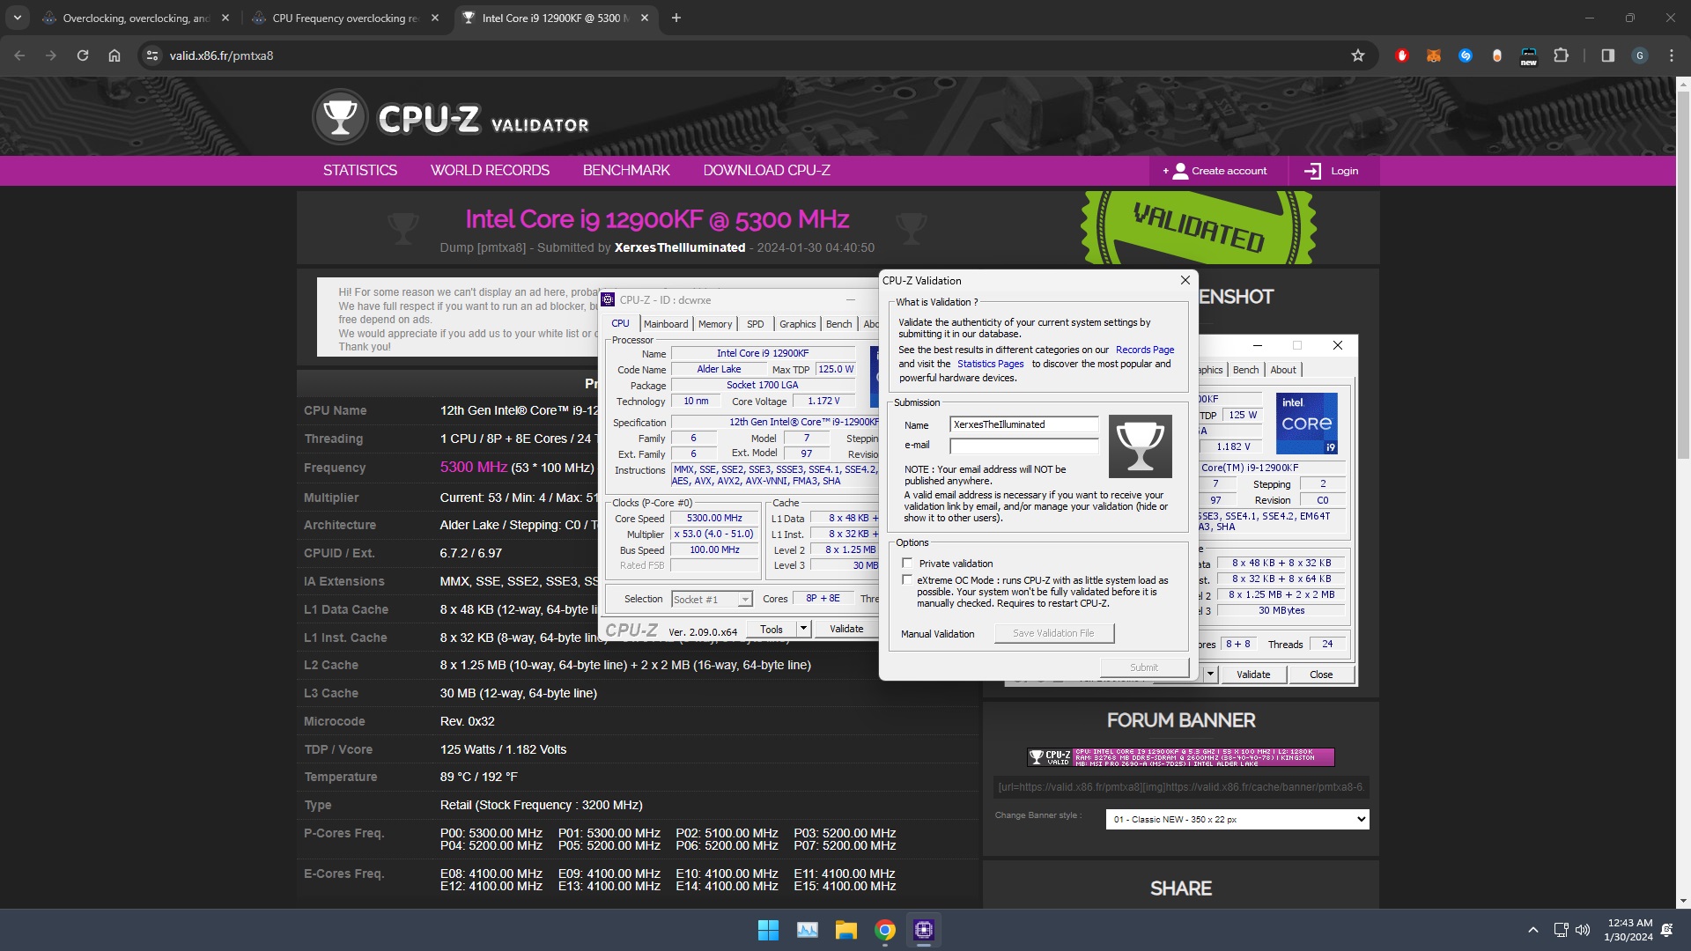Switch to the SPD tab in CPU-Z
The image size is (1691, 951).
click(756, 324)
